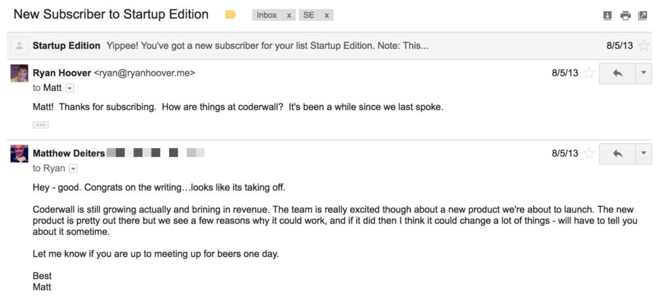
Task: Open more options next to Matthew's reply button
Action: pos(644,153)
